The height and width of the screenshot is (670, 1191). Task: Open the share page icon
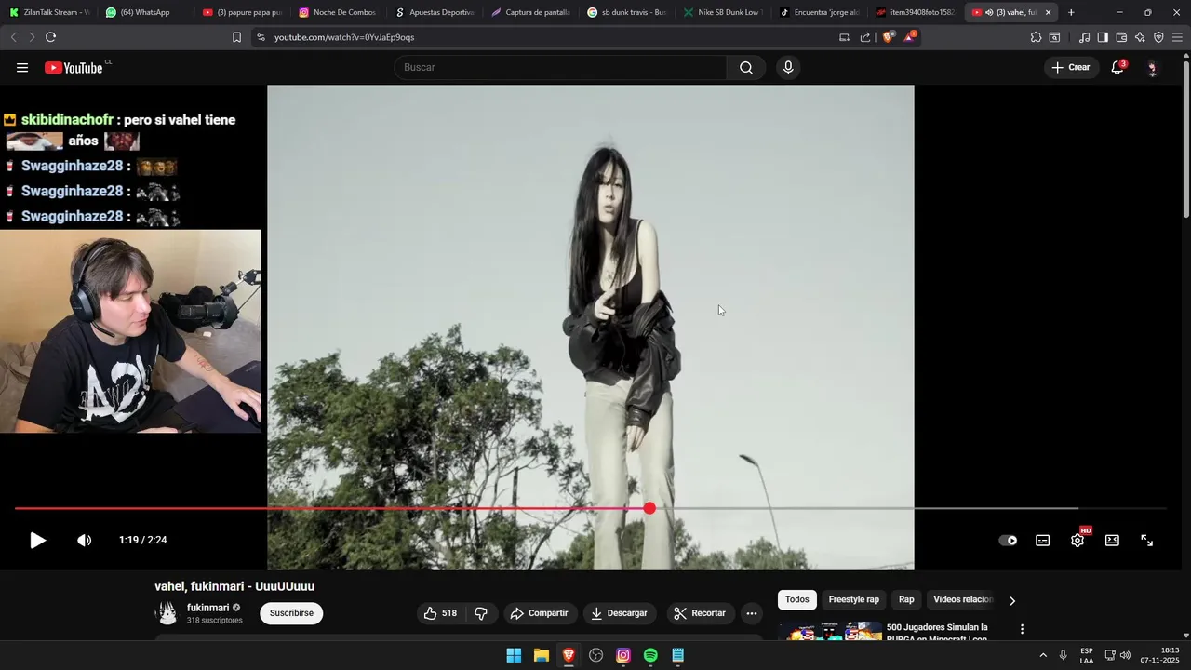865,37
